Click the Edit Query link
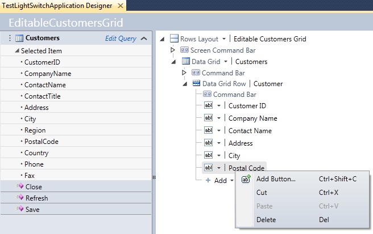Screen dimensions: 373x234 pyautogui.click(x=121, y=39)
